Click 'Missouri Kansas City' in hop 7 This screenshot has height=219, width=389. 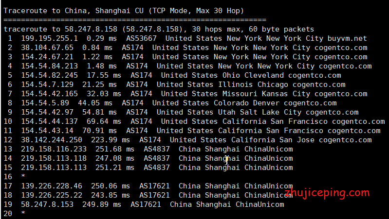tap(266, 94)
